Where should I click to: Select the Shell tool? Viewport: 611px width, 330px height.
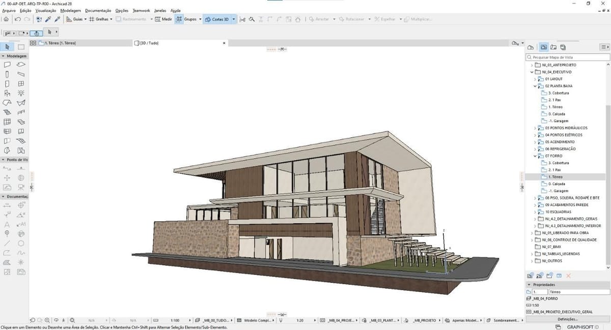tap(21, 103)
